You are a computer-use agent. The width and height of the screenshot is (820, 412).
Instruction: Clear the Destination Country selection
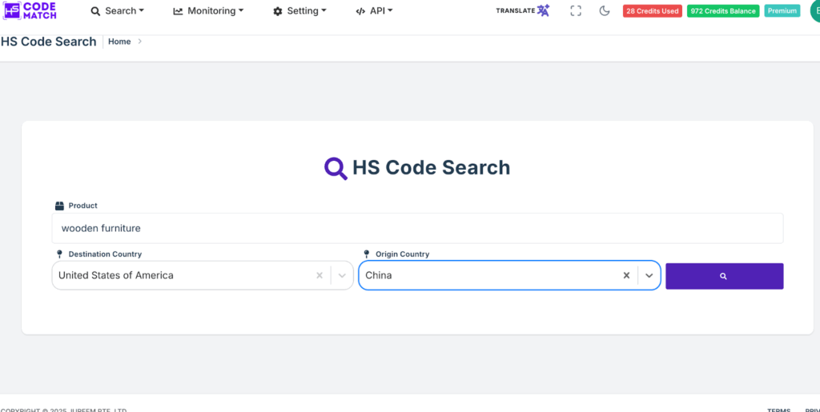click(320, 275)
